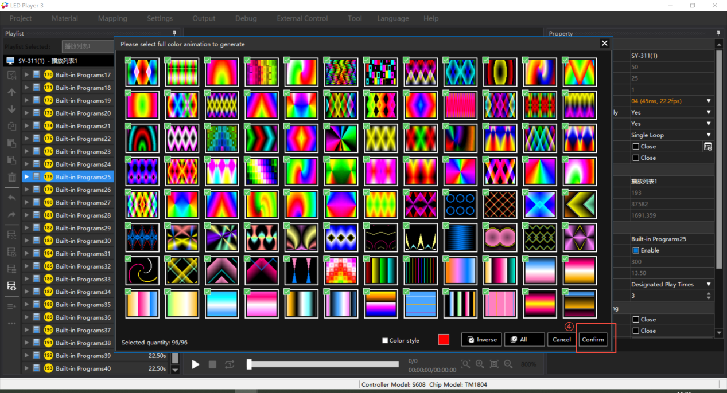Expand Built-in Programs25 tree row
The image size is (727, 393).
(26, 177)
